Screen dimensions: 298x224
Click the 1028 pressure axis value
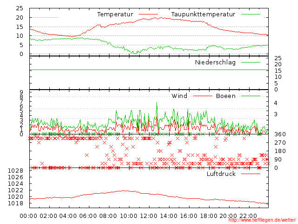(15, 171)
